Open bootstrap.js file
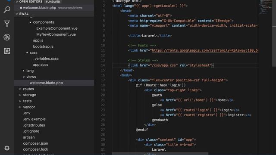This screenshot has height=155, width=276. pos(43,46)
